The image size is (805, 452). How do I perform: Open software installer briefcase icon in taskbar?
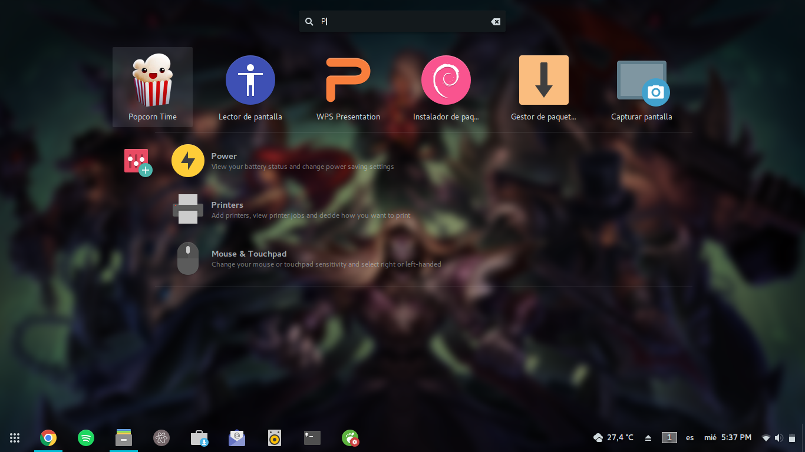(199, 438)
